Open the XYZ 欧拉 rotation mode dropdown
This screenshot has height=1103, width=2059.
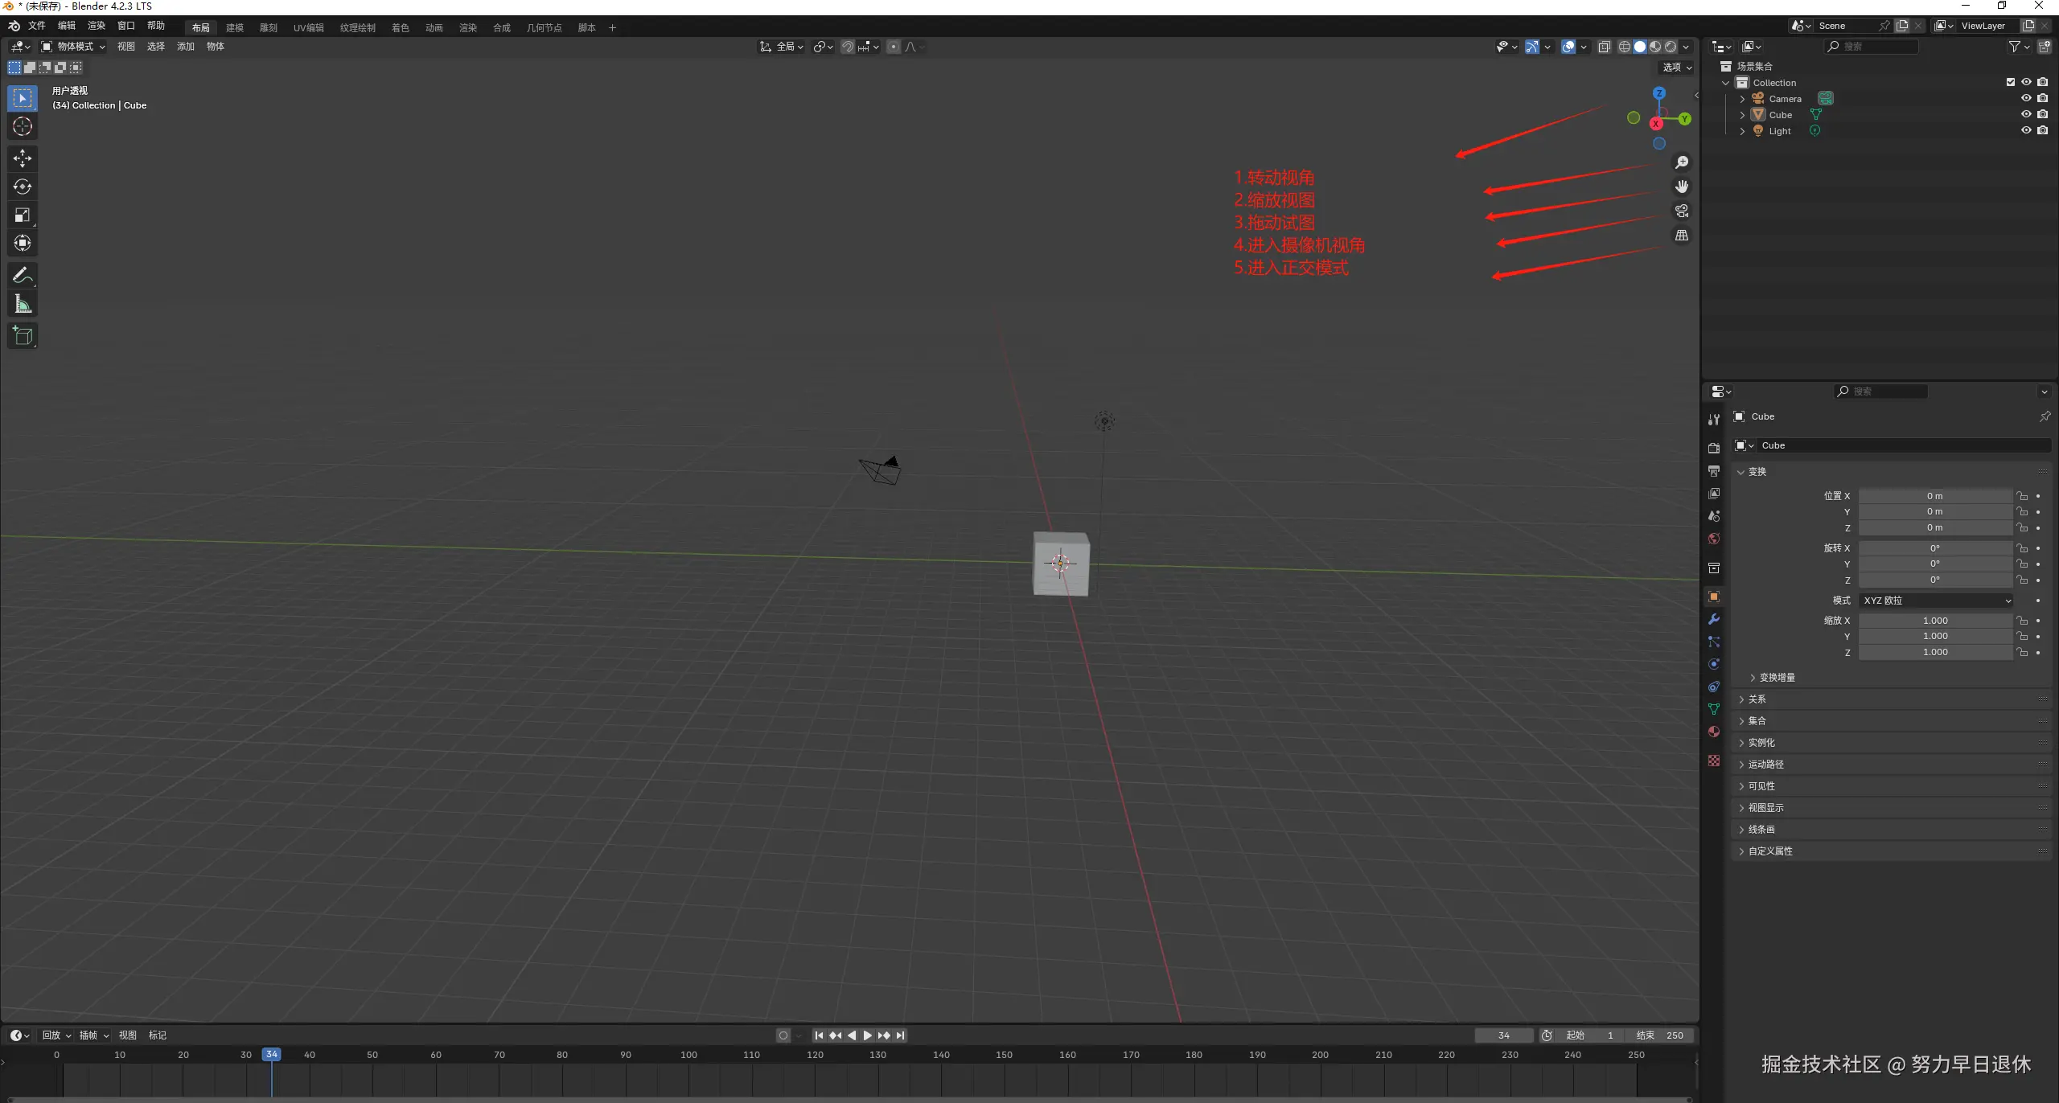coord(1935,601)
